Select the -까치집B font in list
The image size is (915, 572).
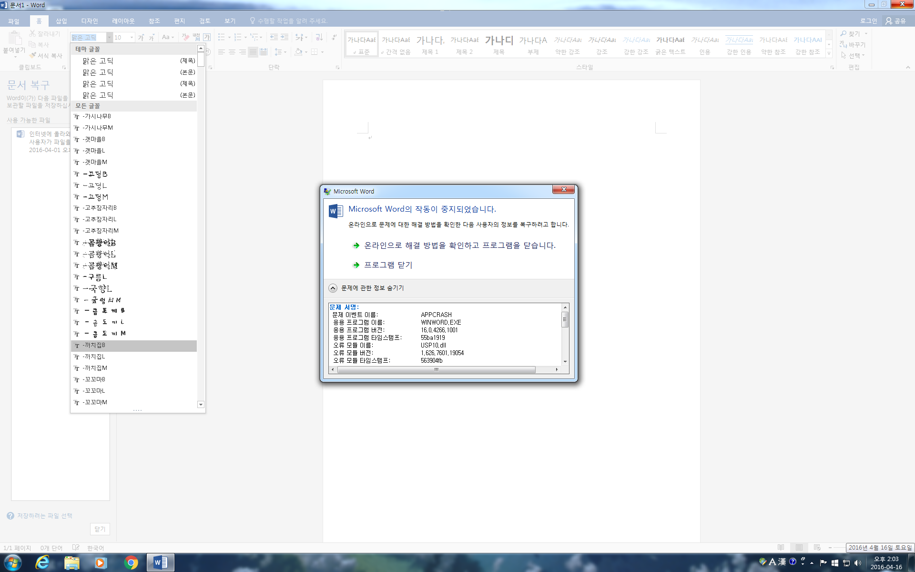coord(134,346)
